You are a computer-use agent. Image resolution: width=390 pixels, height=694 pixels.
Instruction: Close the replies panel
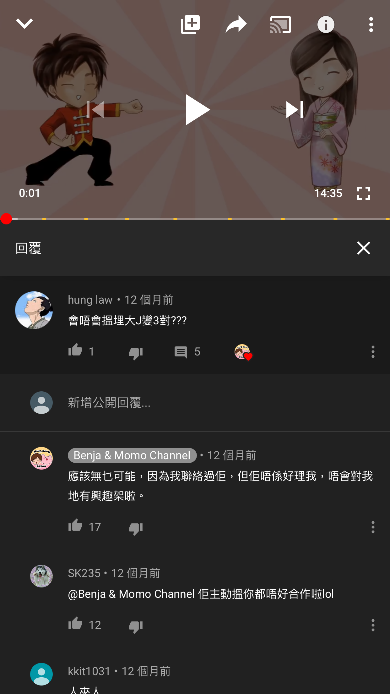coord(364,248)
